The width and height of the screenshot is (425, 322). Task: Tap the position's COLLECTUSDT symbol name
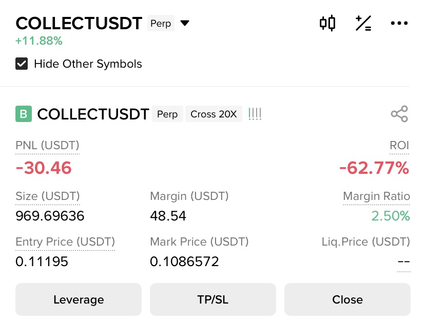click(93, 114)
